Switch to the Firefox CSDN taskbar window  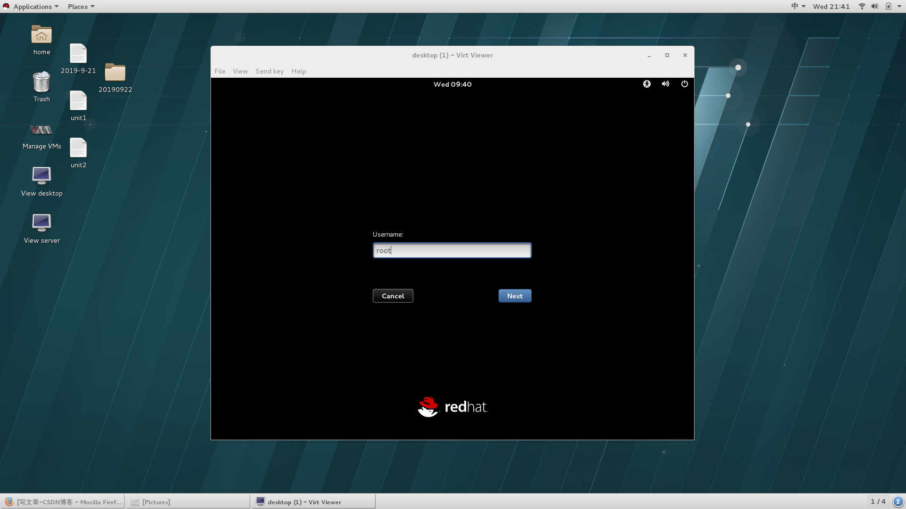(63, 501)
